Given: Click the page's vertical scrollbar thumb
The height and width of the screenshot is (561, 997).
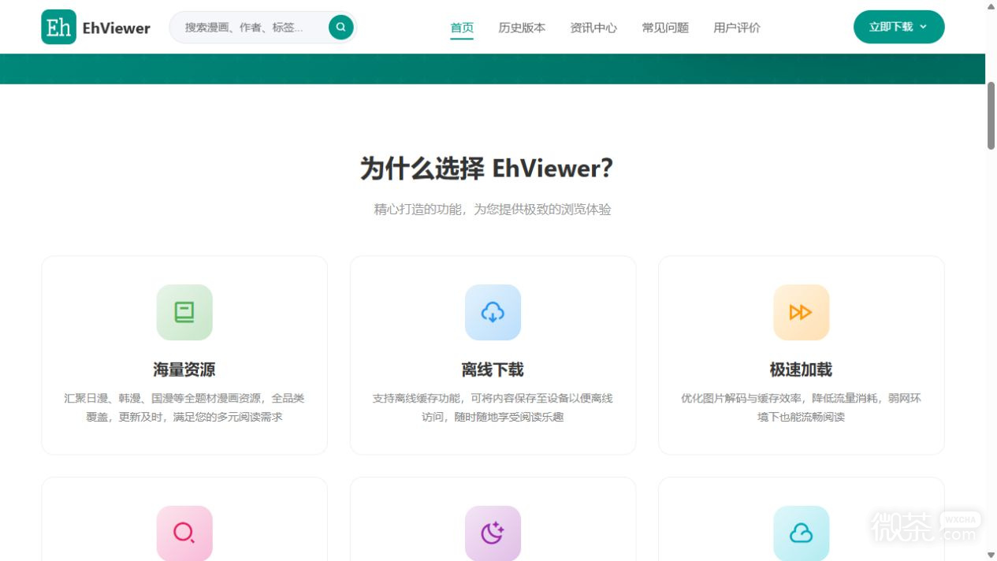Looking at the screenshot, I should (x=991, y=115).
